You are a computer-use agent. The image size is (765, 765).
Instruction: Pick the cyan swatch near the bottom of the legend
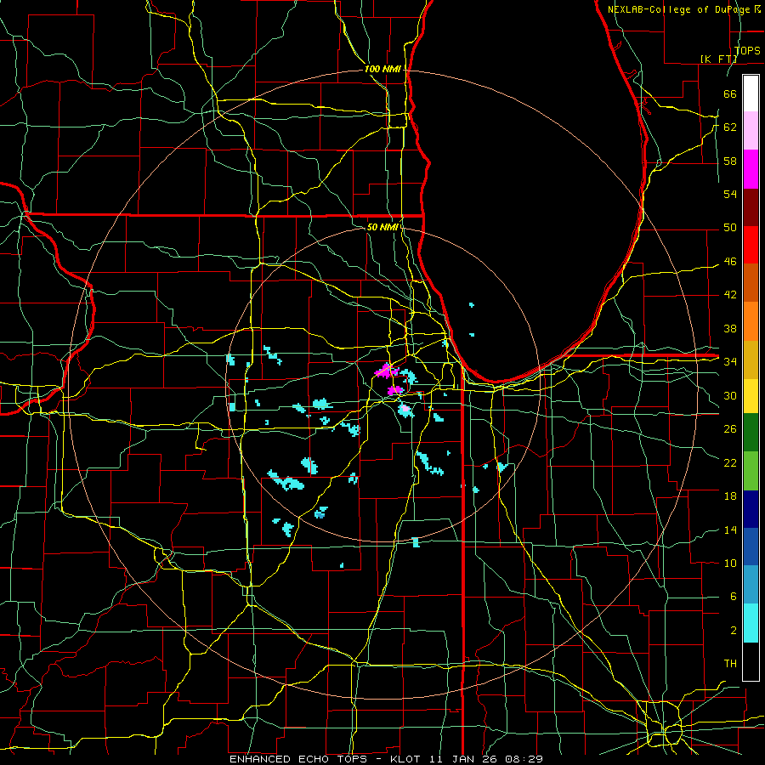(751, 623)
